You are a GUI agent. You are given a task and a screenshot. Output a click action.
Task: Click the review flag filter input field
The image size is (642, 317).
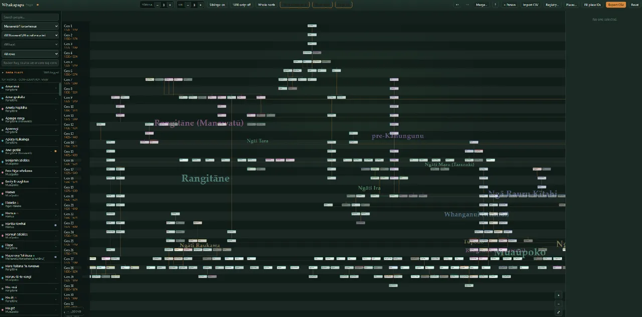pyautogui.click(x=30, y=63)
